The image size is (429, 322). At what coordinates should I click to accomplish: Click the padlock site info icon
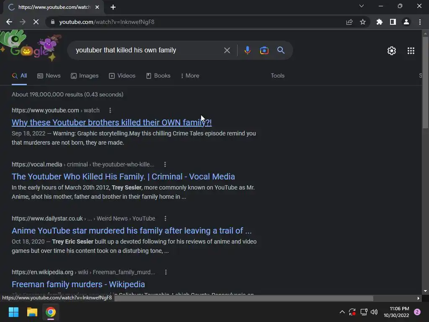pos(53,22)
